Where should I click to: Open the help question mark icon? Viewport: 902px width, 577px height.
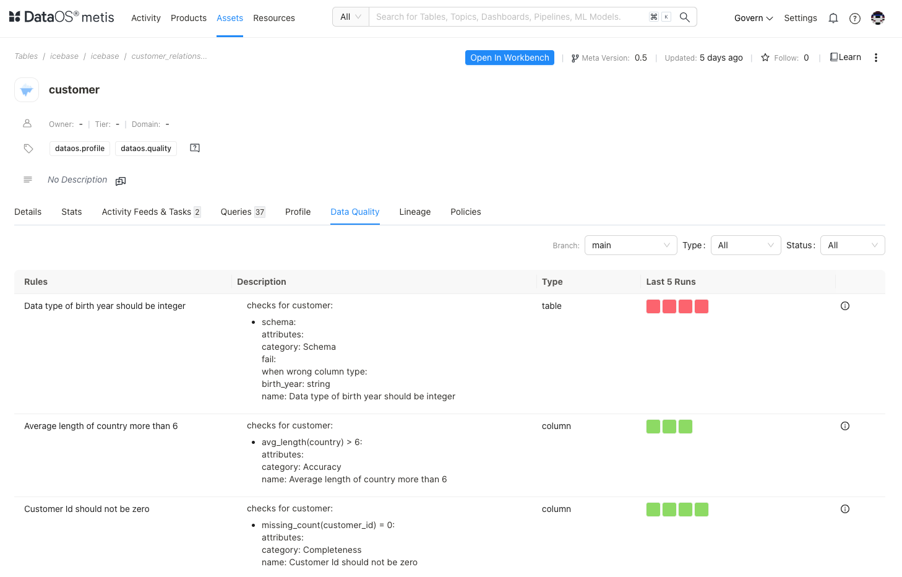point(855,18)
